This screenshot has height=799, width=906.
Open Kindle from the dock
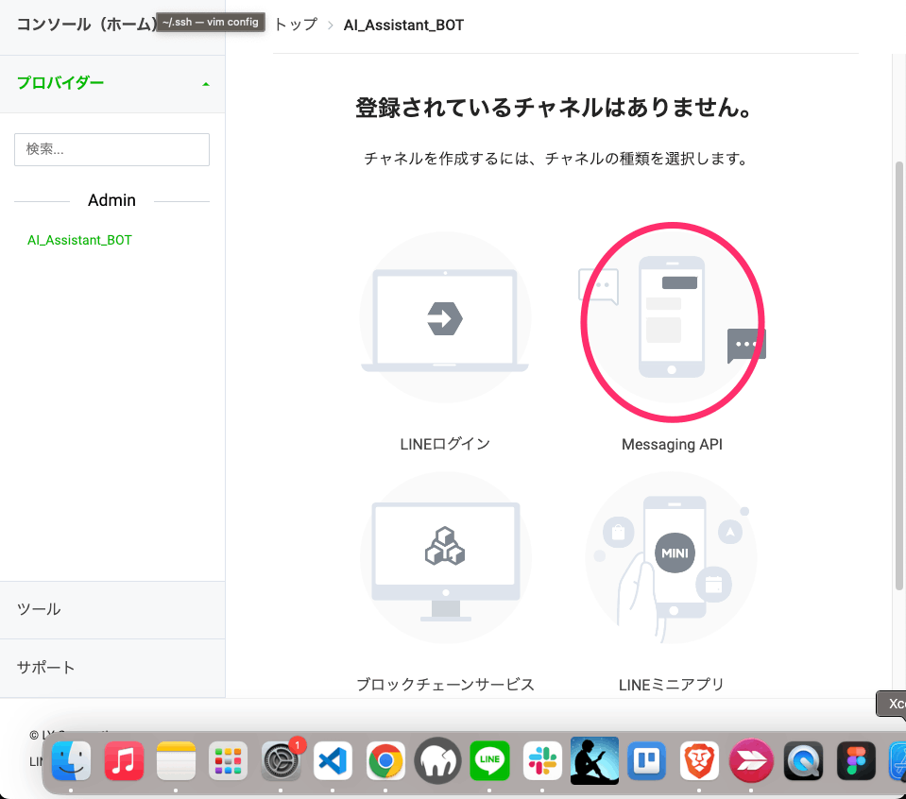[x=594, y=761]
